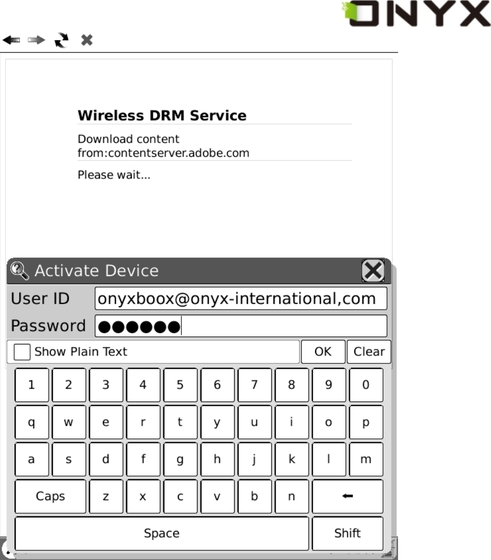
Task: Tap the z key on the keyboard
Action: point(106,497)
